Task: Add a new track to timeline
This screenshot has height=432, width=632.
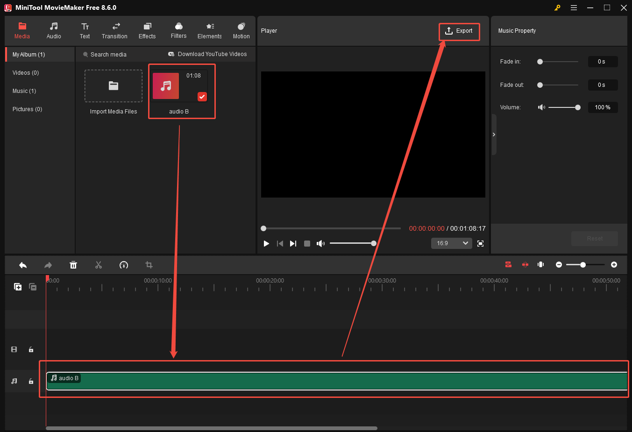Action: point(18,287)
